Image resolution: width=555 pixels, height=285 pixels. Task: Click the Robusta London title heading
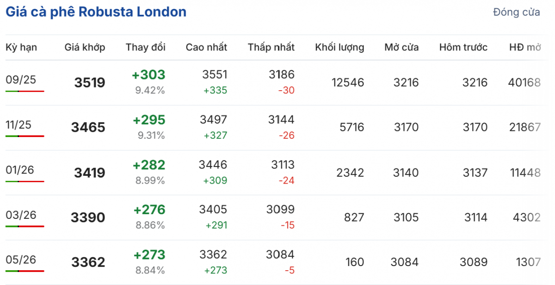point(96,12)
